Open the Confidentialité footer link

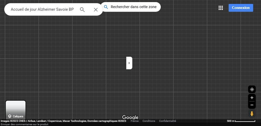click(x=167, y=121)
